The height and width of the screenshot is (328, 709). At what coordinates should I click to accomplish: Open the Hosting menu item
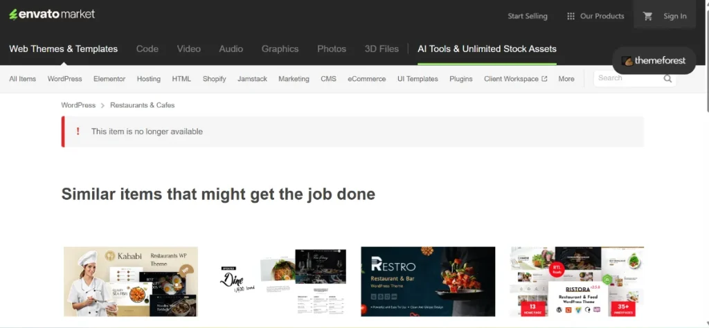click(x=149, y=79)
